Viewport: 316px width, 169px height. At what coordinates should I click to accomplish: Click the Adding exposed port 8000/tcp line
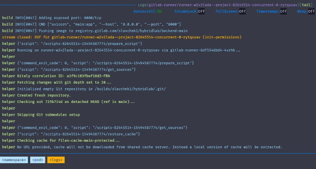tap(52, 18)
